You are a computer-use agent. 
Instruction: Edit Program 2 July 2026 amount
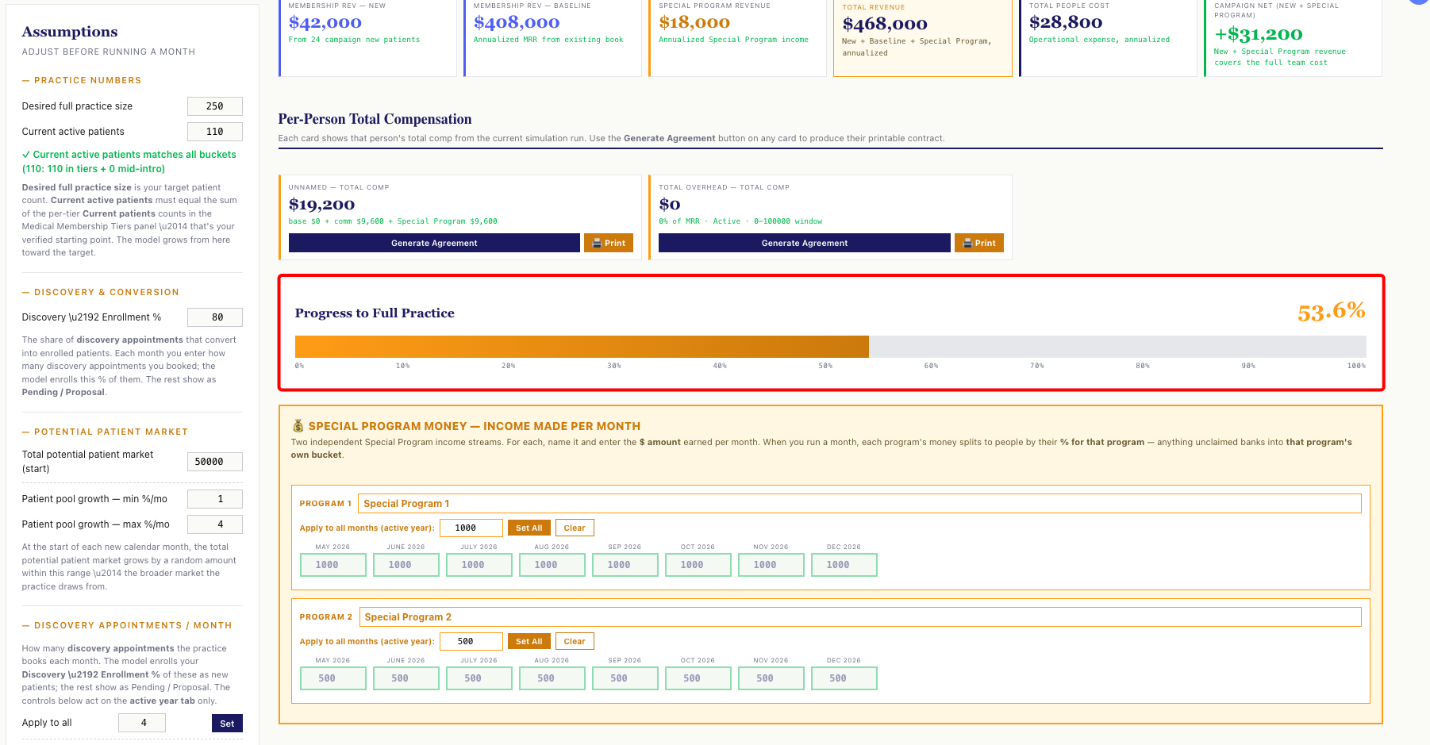[x=479, y=678]
